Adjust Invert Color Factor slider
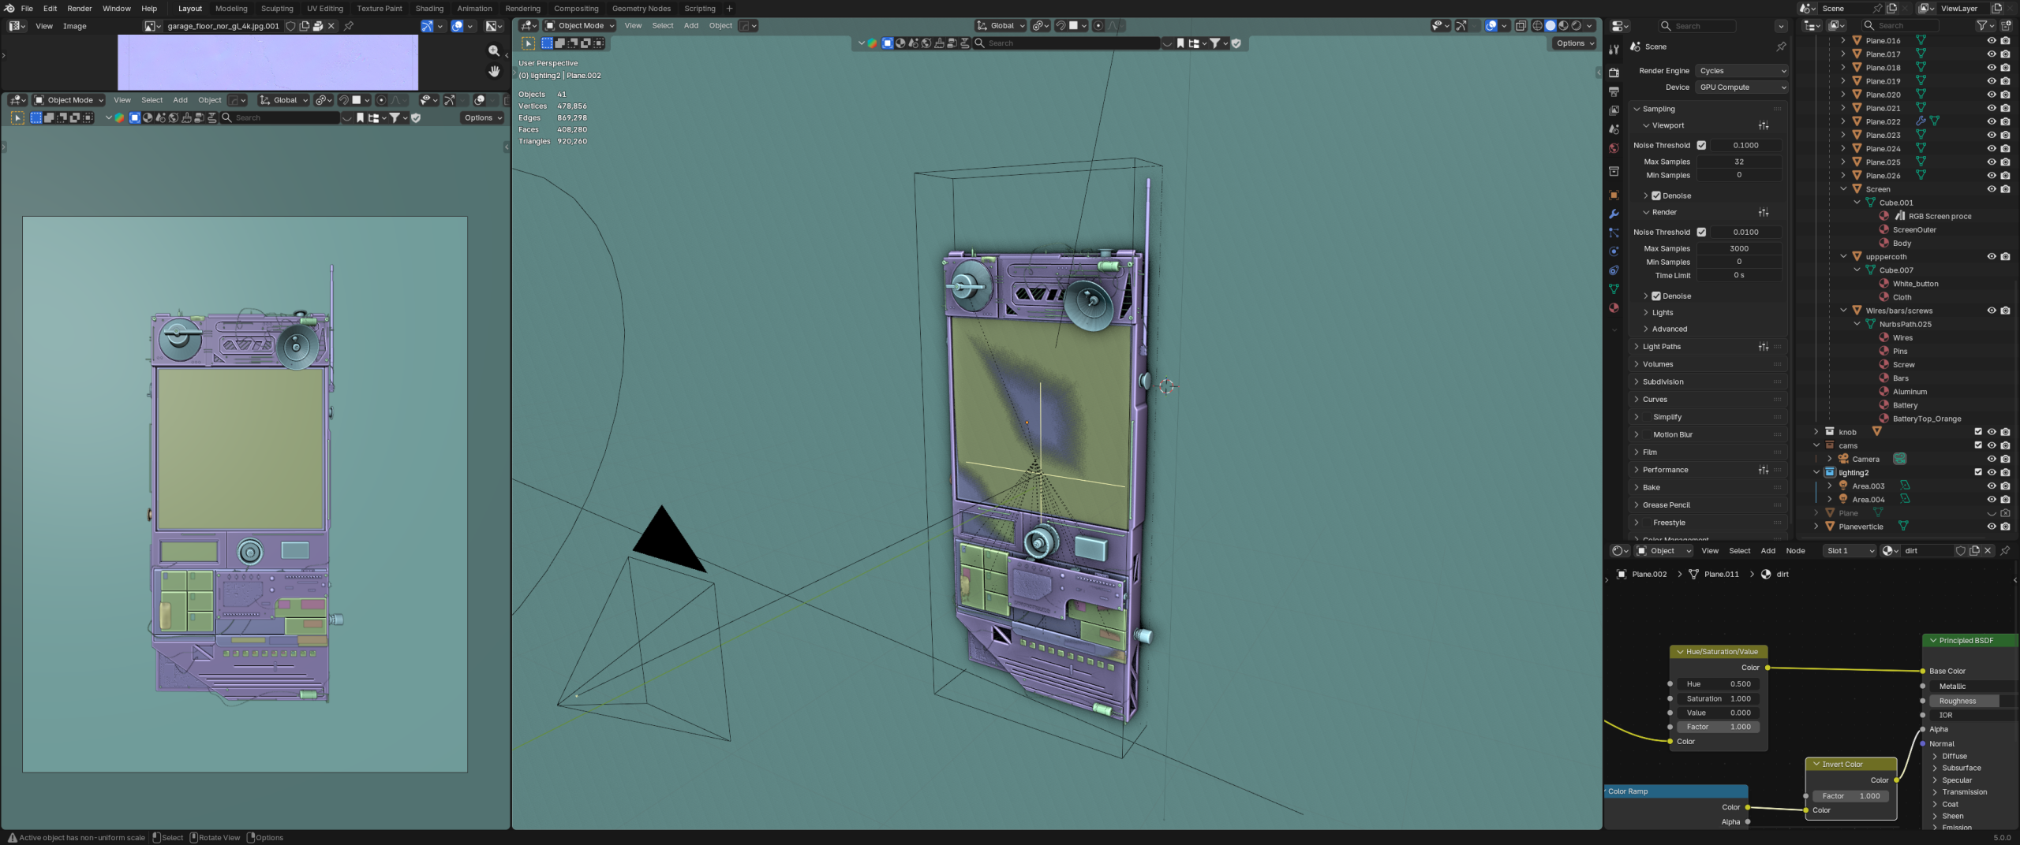The height and width of the screenshot is (845, 2020). 1850,796
